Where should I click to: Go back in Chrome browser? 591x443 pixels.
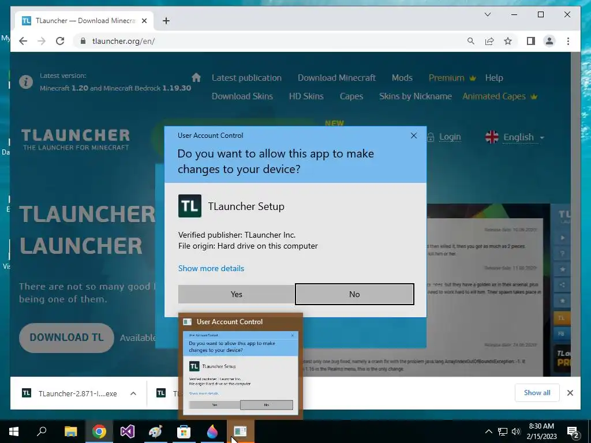pos(23,41)
